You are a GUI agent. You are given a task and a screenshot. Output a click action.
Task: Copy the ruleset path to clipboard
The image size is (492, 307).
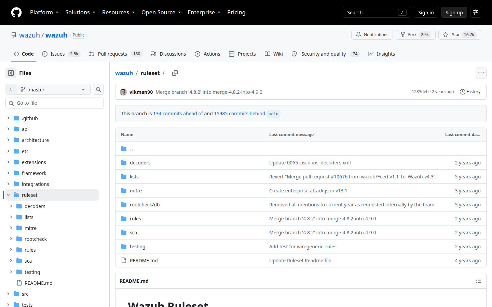click(175, 73)
